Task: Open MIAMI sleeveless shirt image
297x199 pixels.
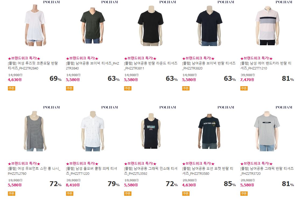Action: coord(151,131)
